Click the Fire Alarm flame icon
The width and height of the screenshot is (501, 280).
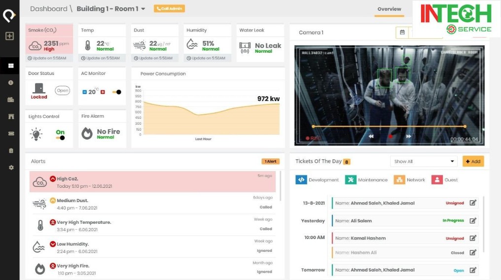click(x=87, y=134)
